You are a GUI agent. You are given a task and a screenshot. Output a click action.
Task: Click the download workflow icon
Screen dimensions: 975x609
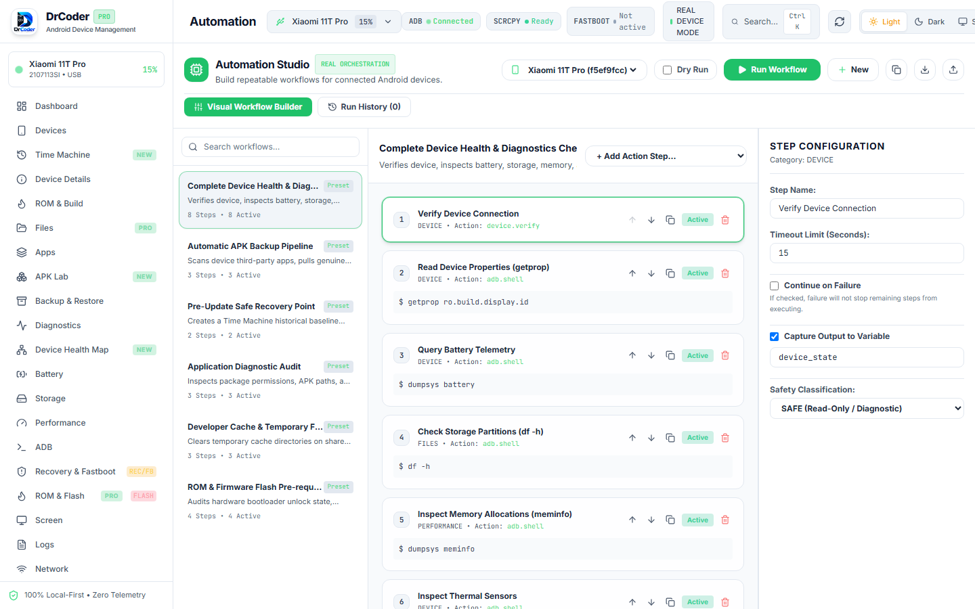(925, 70)
